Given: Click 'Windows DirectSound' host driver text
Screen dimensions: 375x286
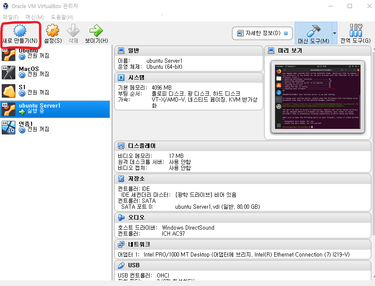Looking at the screenshot, I should (x=188, y=228).
